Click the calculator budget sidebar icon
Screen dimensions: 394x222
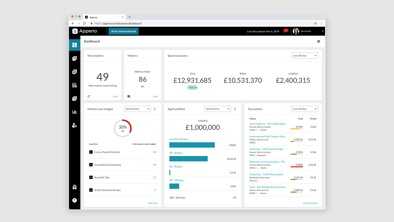[x=74, y=85]
